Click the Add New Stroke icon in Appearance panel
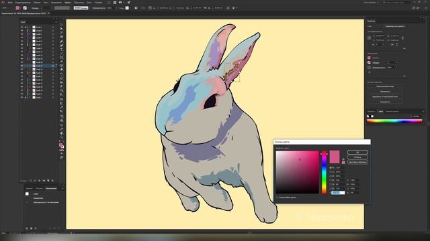Viewport: 430px width, 241px height. (x=27, y=228)
